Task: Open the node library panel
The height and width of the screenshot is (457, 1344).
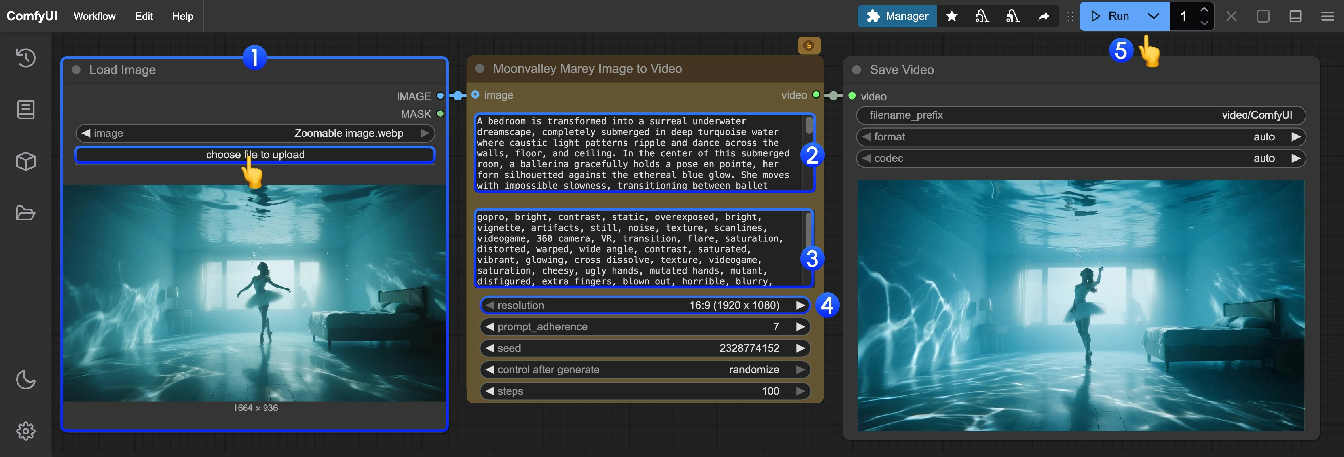Action: 25,109
